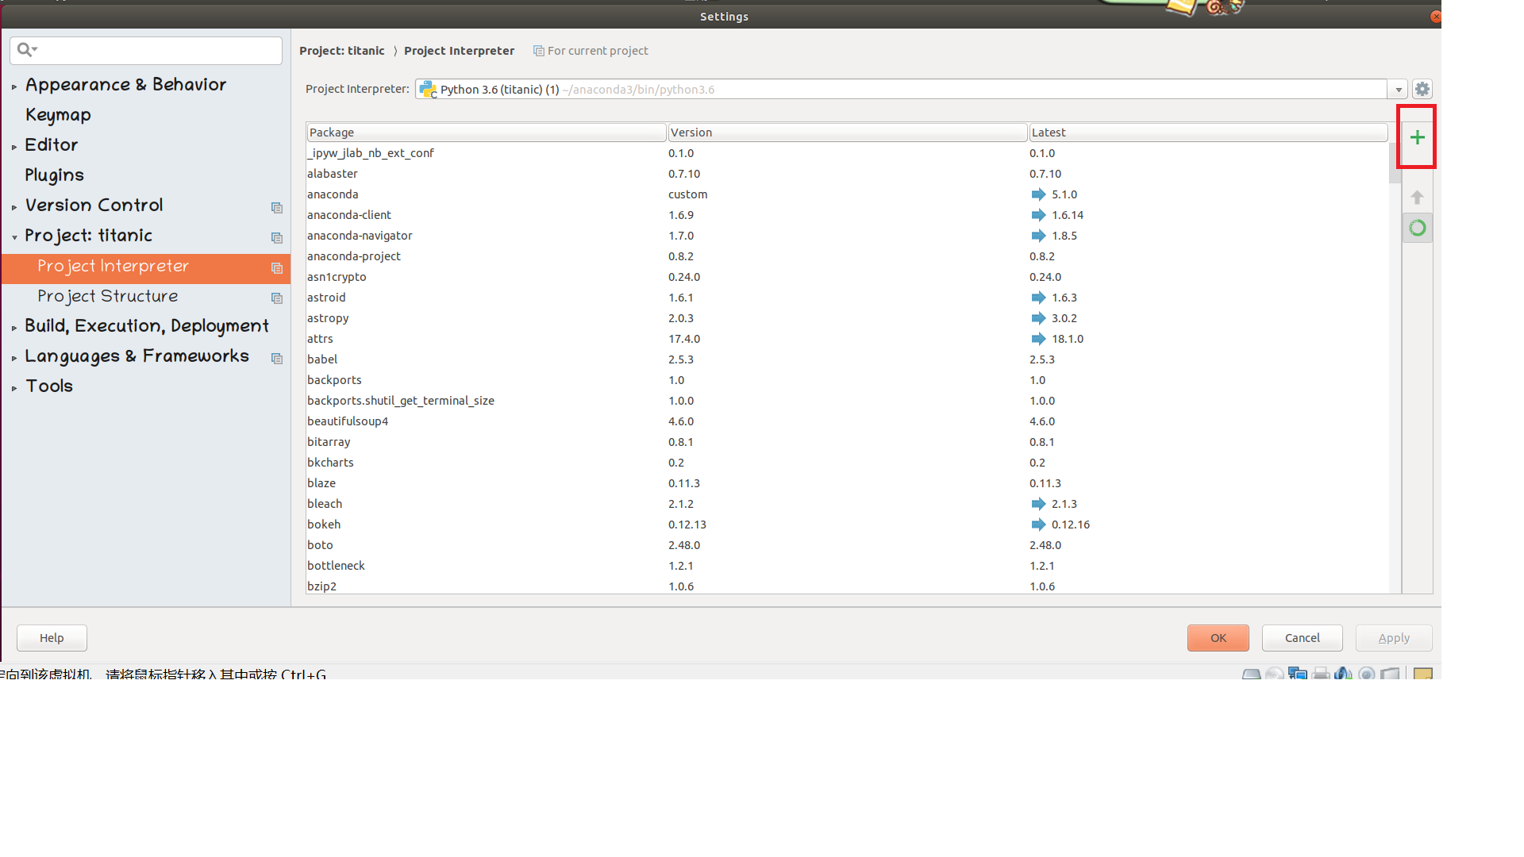Click the Cancel button
Viewport: 1524px width, 857px height.
click(x=1302, y=638)
